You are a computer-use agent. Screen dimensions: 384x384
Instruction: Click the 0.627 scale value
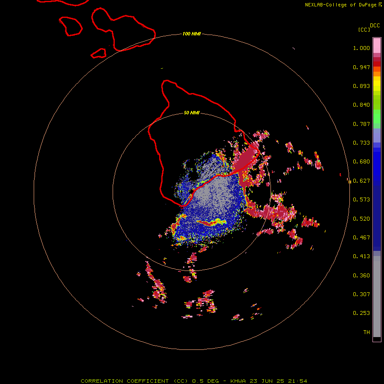point(361,181)
